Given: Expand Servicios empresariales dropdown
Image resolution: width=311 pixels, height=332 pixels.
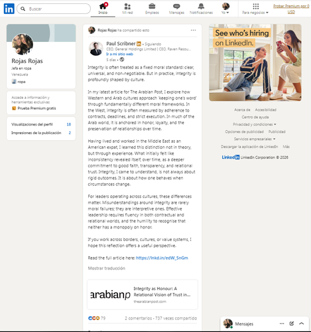Looking at the screenshot, I should coord(255,139).
